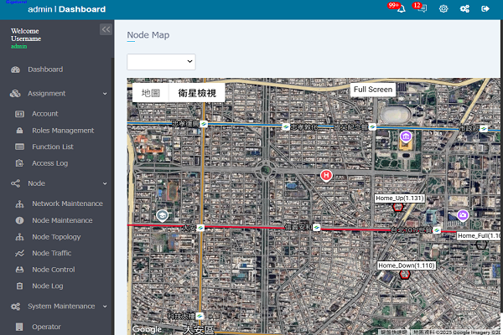503x335 pixels.
Task: Click the Node Log clipboard icon
Action: (x=19, y=286)
